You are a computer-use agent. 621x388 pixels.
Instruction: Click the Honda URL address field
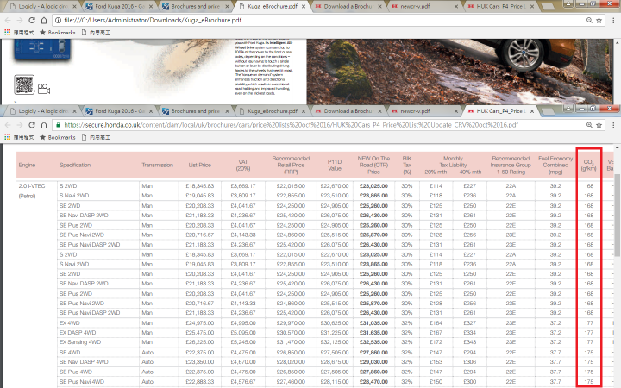323,125
